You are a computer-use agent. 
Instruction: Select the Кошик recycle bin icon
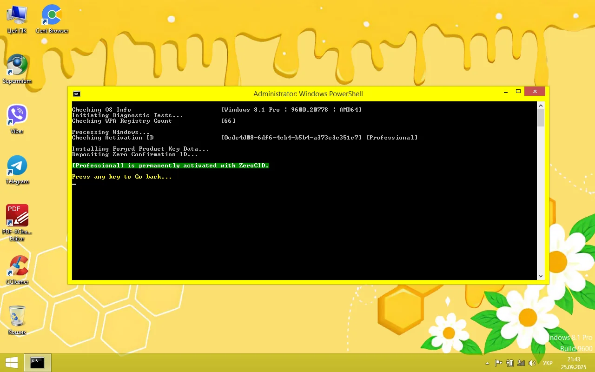coord(17,317)
